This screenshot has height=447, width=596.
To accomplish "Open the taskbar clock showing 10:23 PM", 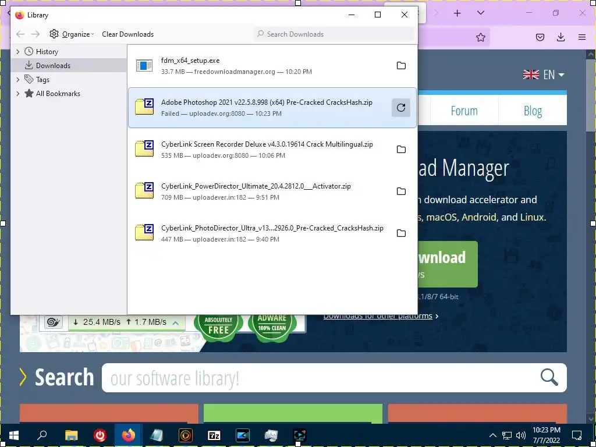I will (546, 435).
